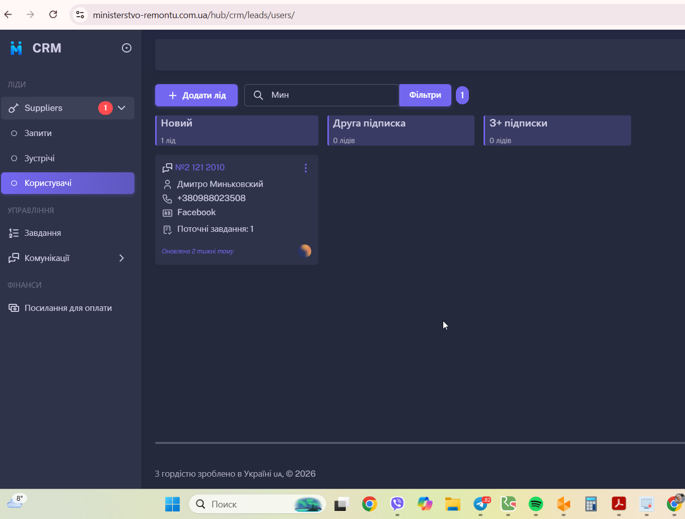Click Оновлено 2 тижні тому text
Image resolution: width=685 pixels, height=519 pixels.
[198, 251]
